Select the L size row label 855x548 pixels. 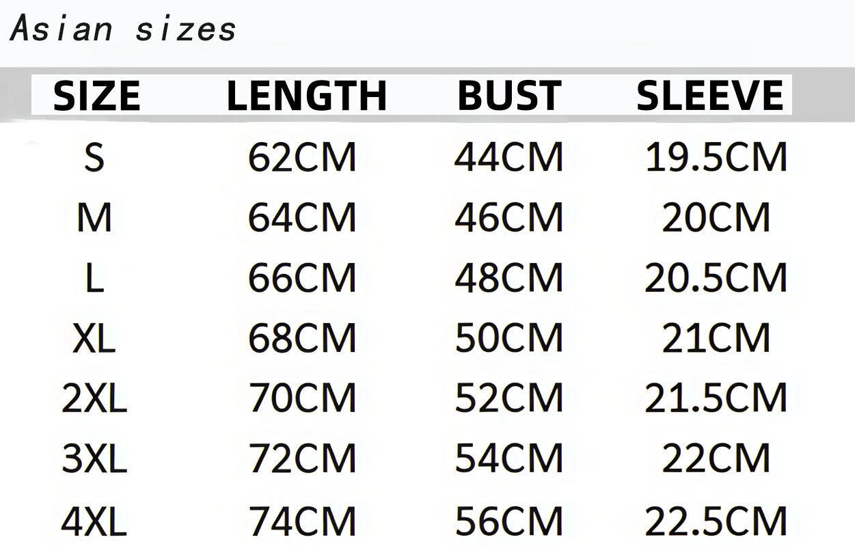(94, 278)
